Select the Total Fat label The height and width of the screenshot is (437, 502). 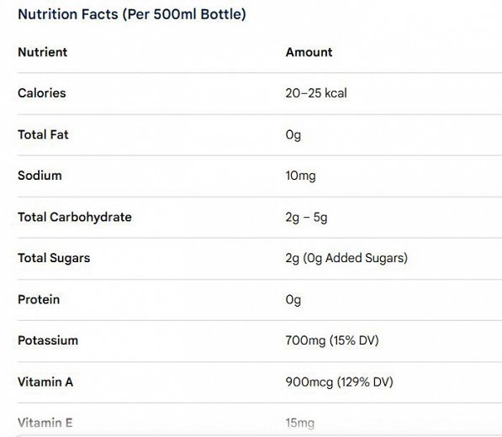[43, 134]
